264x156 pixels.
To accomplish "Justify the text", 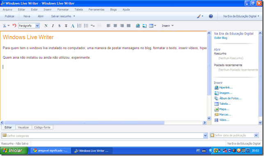I will [x=129, y=26].
